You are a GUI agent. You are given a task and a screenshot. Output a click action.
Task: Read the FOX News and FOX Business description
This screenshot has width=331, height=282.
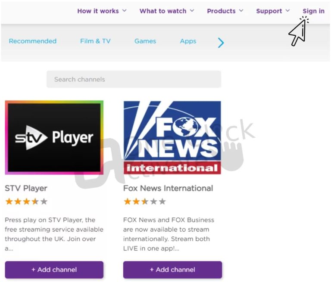[169, 234]
